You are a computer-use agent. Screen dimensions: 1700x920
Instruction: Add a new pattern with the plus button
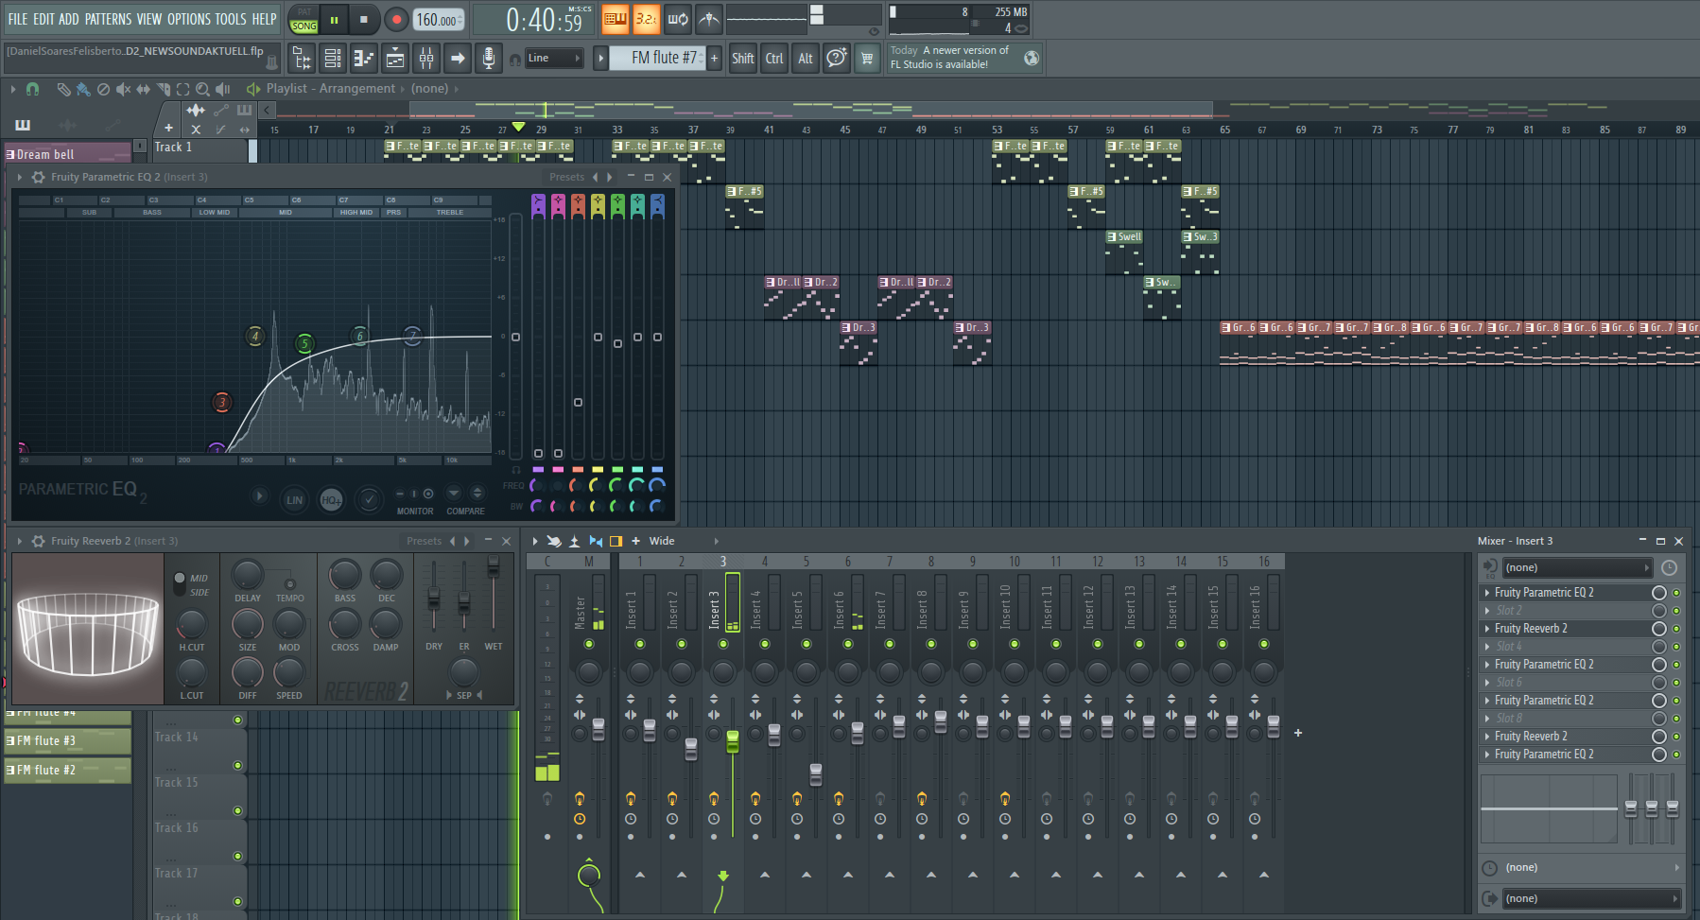[x=714, y=59]
